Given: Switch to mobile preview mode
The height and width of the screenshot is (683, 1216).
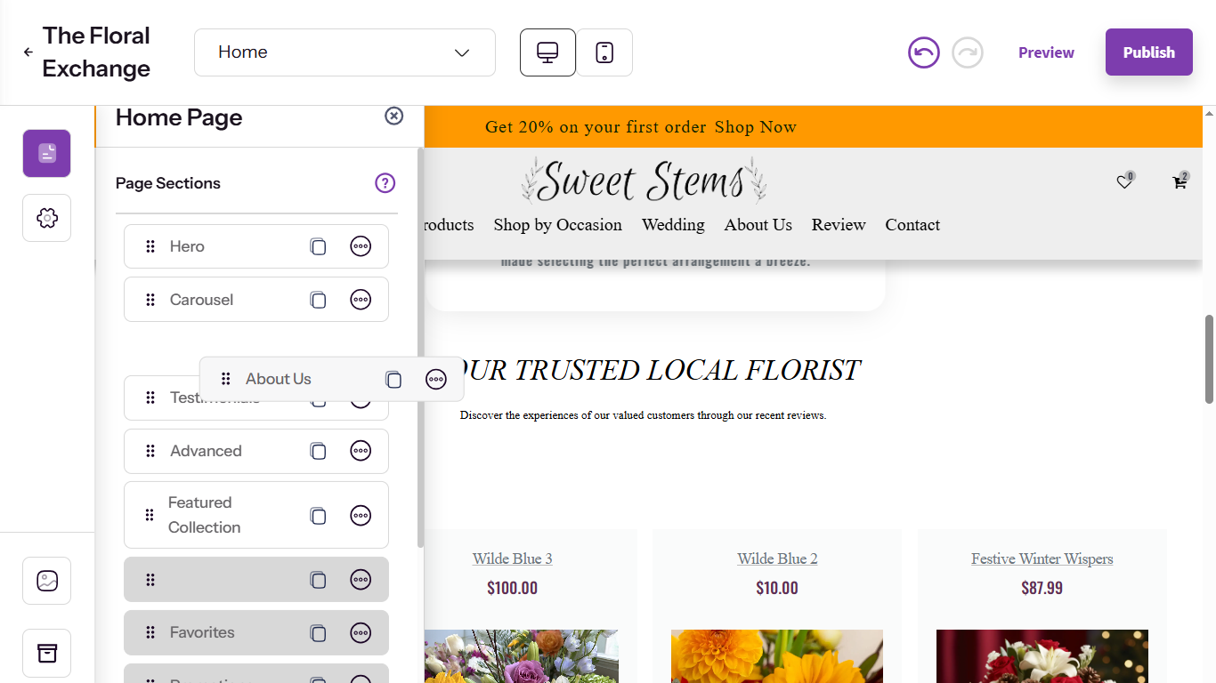Looking at the screenshot, I should point(604,52).
